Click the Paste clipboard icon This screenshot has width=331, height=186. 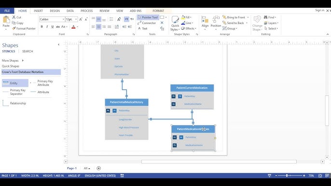coord(6,20)
